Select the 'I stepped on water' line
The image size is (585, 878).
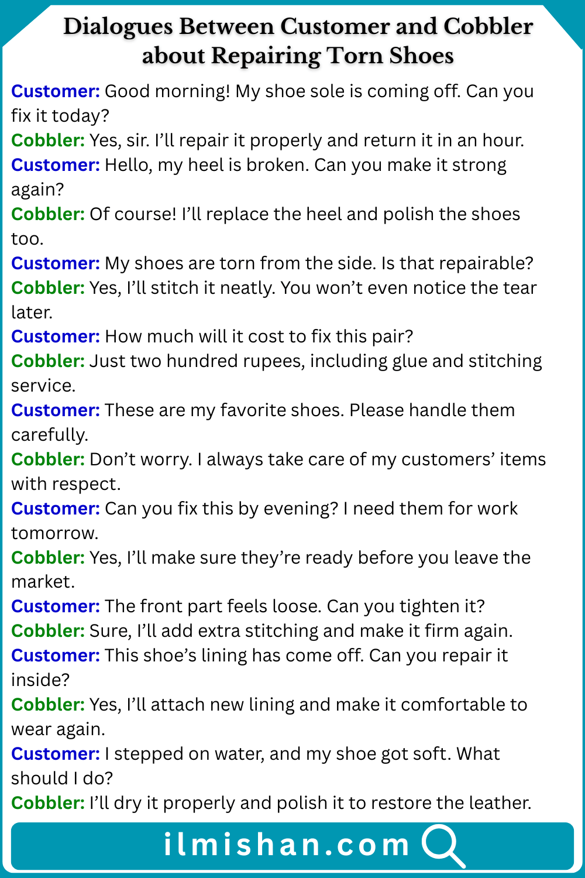[302, 754]
